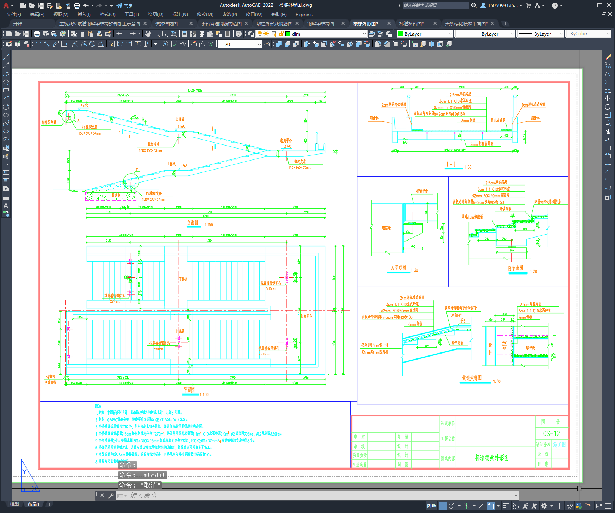Open the 文件(F) menu
Viewport: 615px width, 513px height.
14,15
